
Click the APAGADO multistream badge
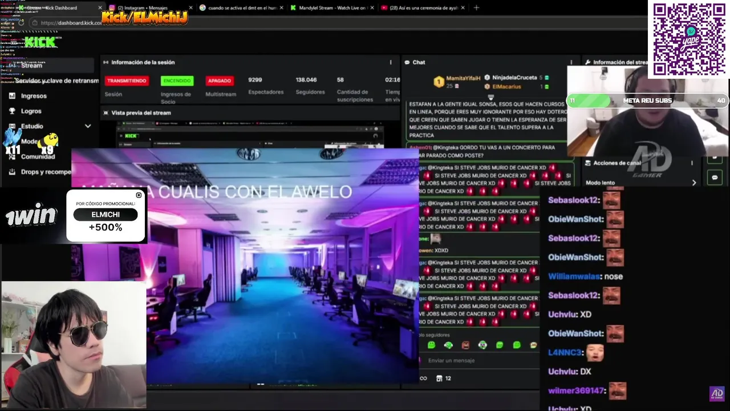[220, 80]
